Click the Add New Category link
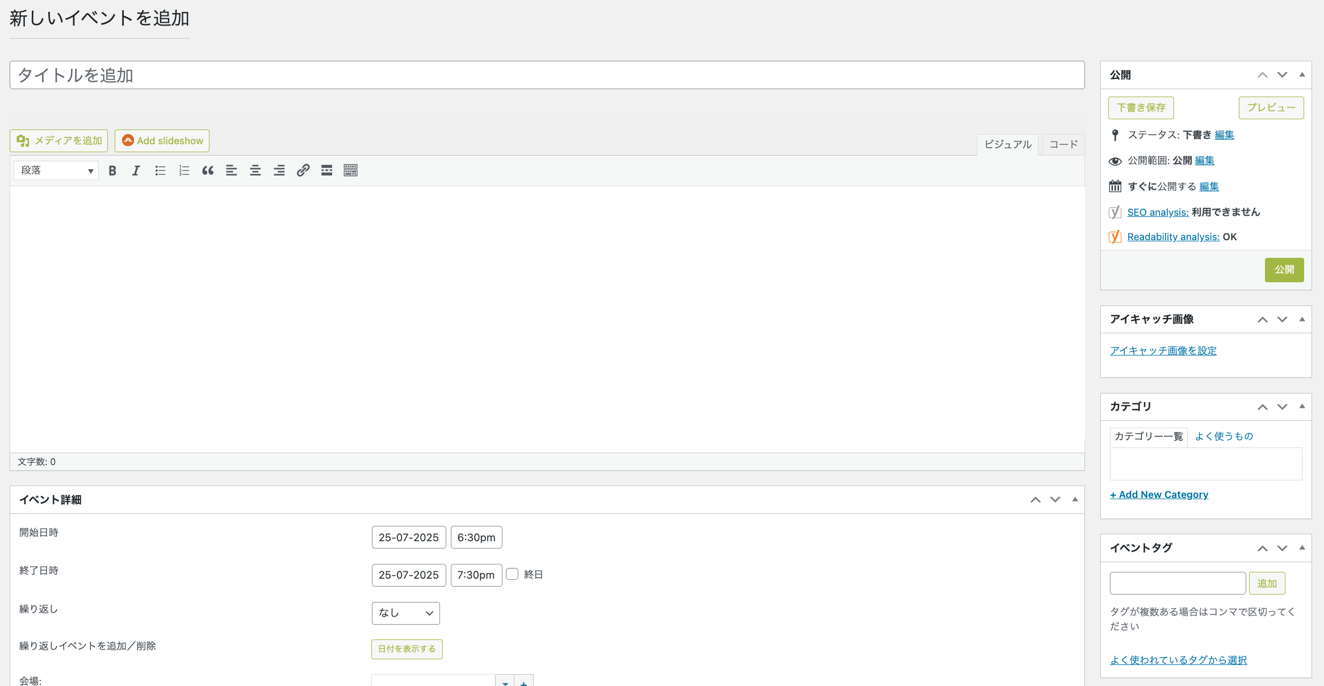The width and height of the screenshot is (1324, 686). point(1159,495)
